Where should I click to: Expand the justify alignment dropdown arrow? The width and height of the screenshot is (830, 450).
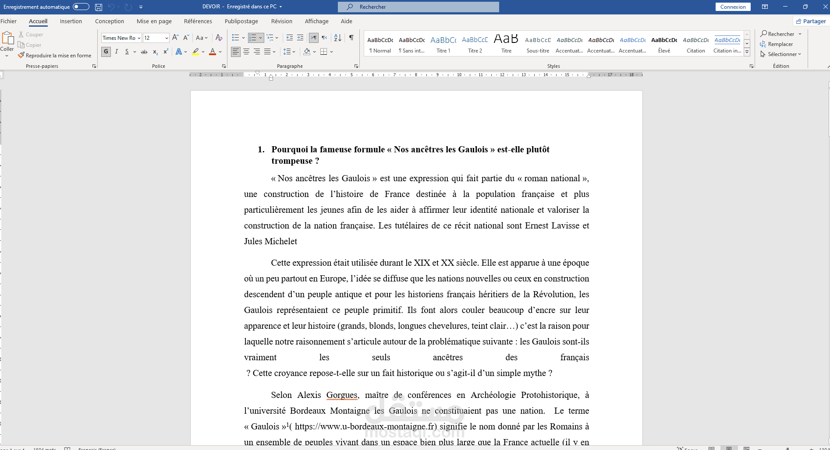(x=274, y=52)
